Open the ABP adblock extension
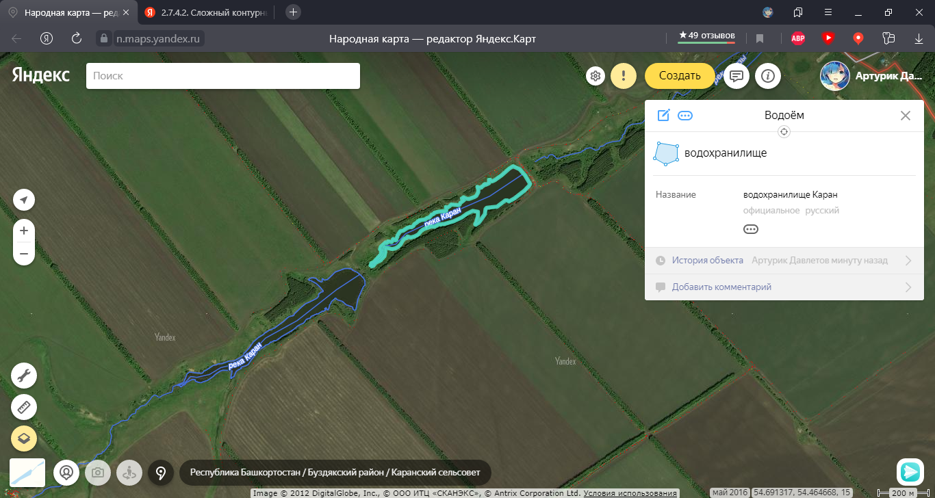This screenshot has width=935, height=498. (798, 38)
